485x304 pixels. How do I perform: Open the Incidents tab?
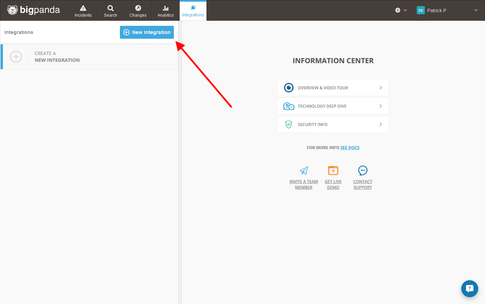pos(83,11)
